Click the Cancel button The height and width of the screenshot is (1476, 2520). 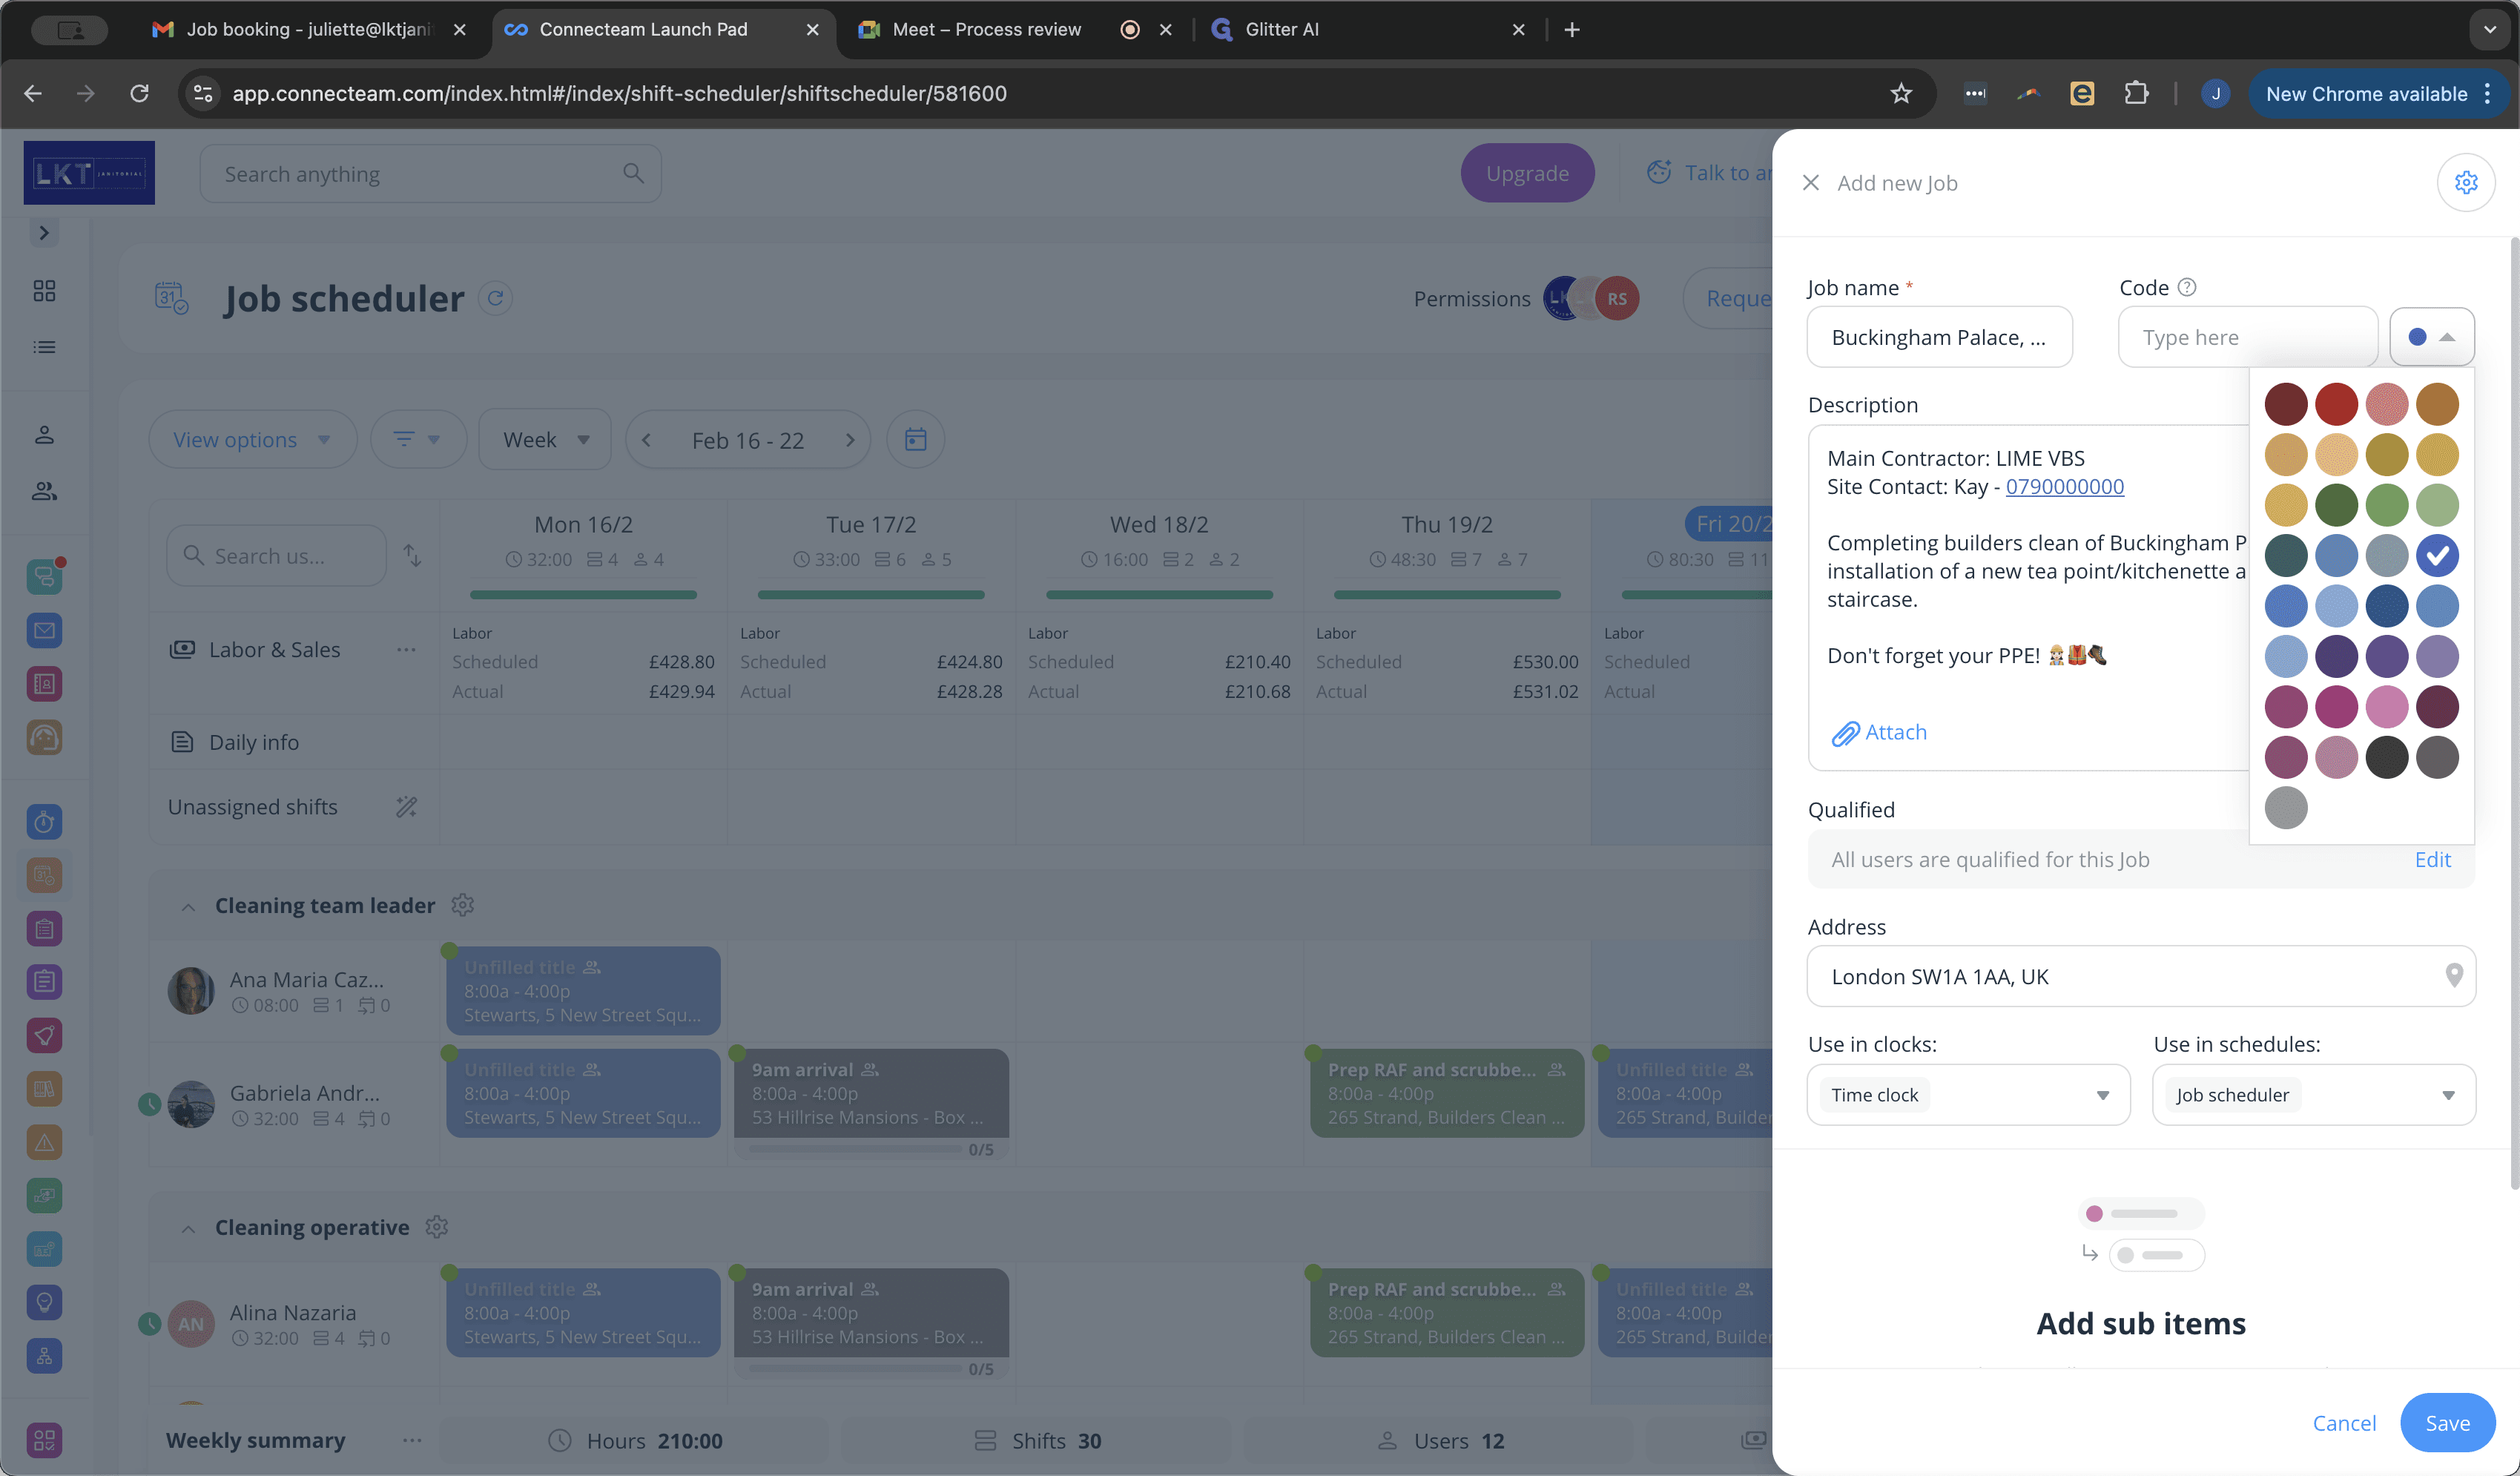point(2344,1423)
